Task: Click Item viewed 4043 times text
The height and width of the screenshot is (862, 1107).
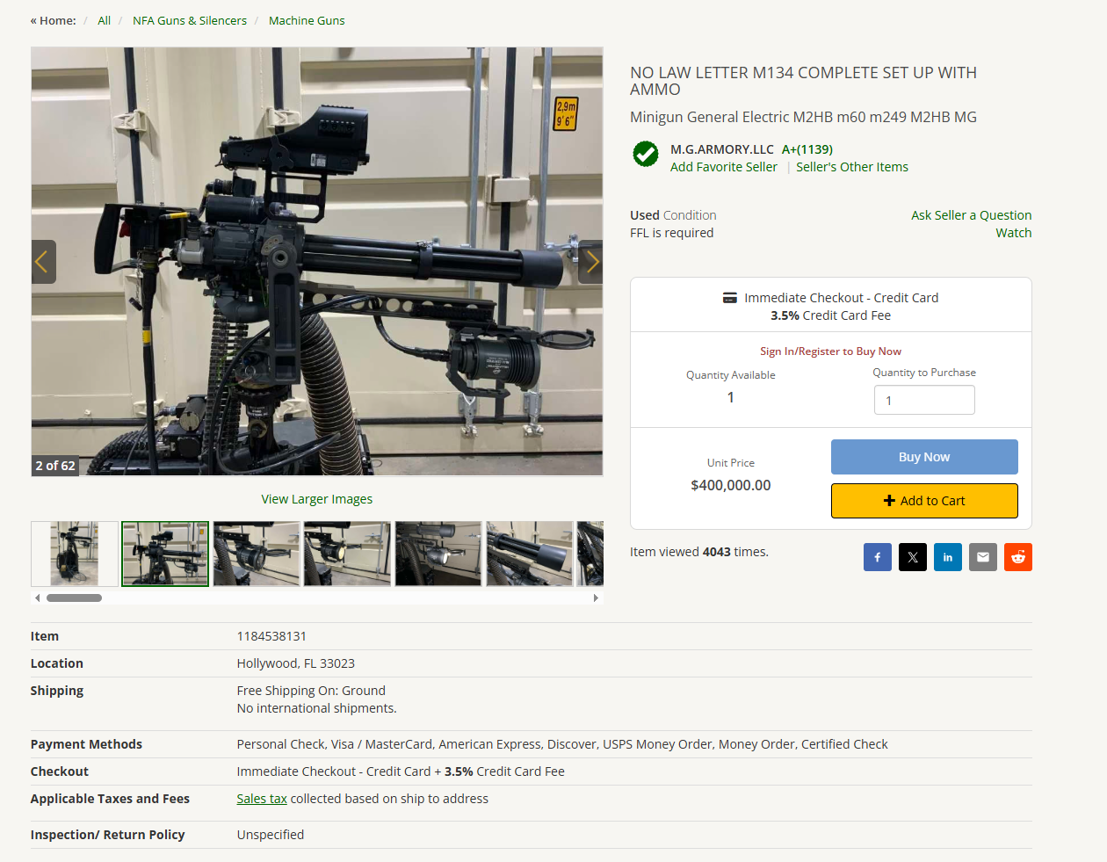Action: click(x=699, y=552)
